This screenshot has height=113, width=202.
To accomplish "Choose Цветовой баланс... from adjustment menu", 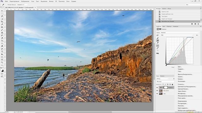I will point(183,89).
